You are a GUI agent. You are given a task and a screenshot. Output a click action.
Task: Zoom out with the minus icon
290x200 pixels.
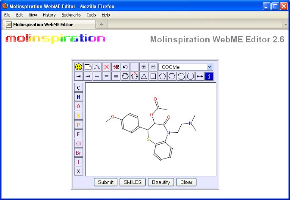(153, 67)
